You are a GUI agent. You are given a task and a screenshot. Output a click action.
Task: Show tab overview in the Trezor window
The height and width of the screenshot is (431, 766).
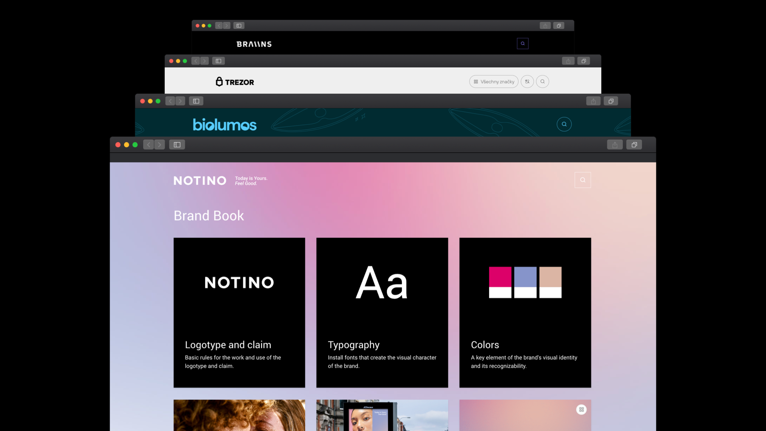[x=584, y=61]
